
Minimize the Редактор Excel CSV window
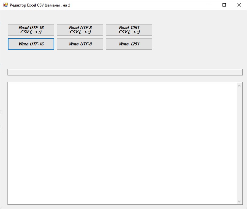209,5
